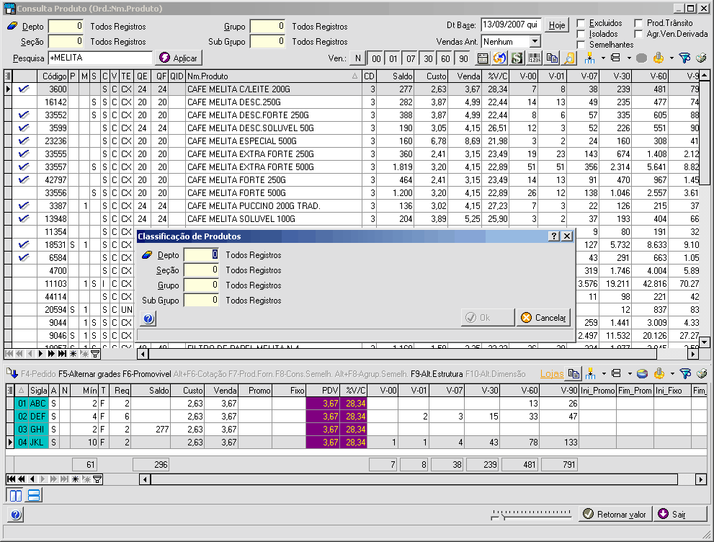Viewport: 714px width, 542px height.
Task: Open the Lojas link
Action: coord(551,374)
